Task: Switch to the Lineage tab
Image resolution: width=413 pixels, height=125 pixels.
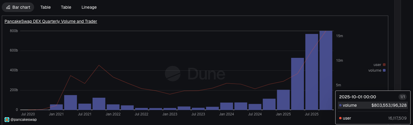Action: [x=89, y=7]
